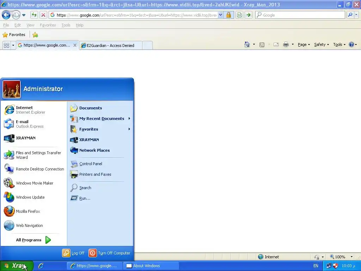Launch Windows Movie Maker
Image resolution: width=361 pixels, height=271 pixels.
(x=33, y=183)
